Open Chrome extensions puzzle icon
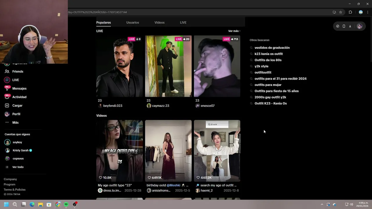 click(x=350, y=12)
